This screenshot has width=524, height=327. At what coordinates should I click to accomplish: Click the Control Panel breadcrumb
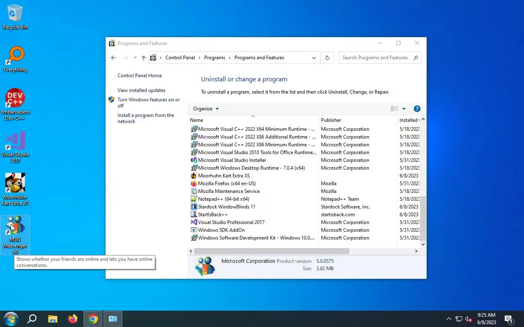coord(180,58)
